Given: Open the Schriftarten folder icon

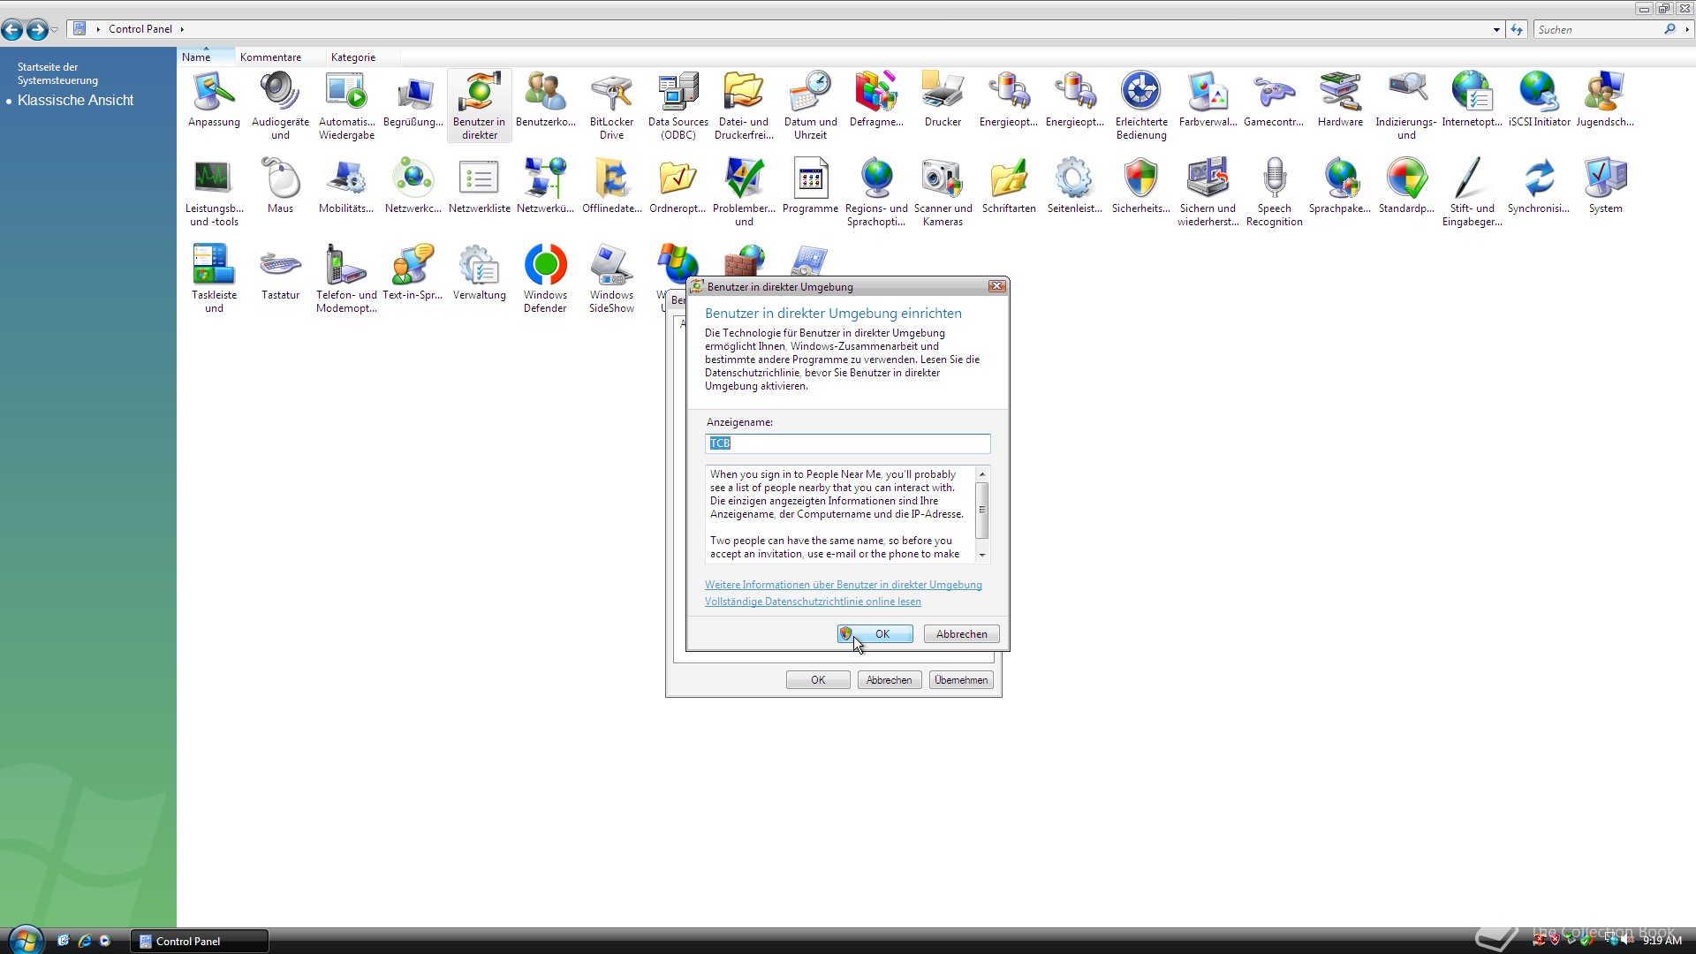Looking at the screenshot, I should point(1009,185).
